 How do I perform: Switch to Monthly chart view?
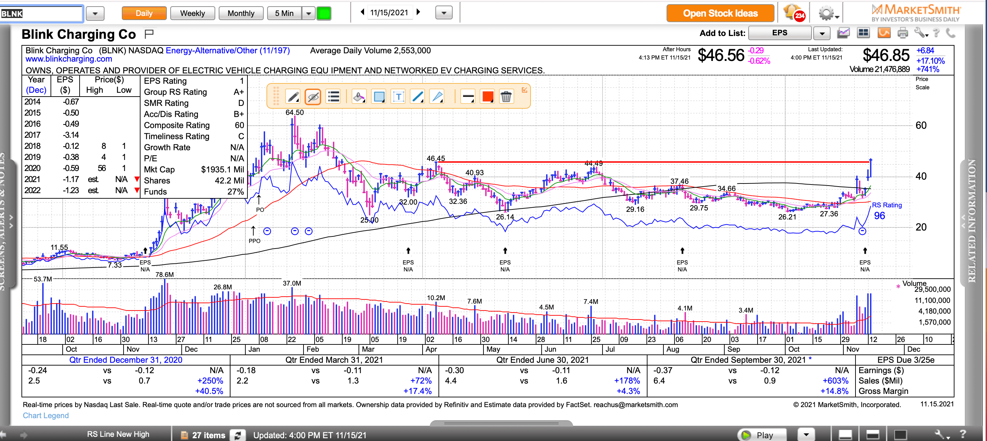241,13
